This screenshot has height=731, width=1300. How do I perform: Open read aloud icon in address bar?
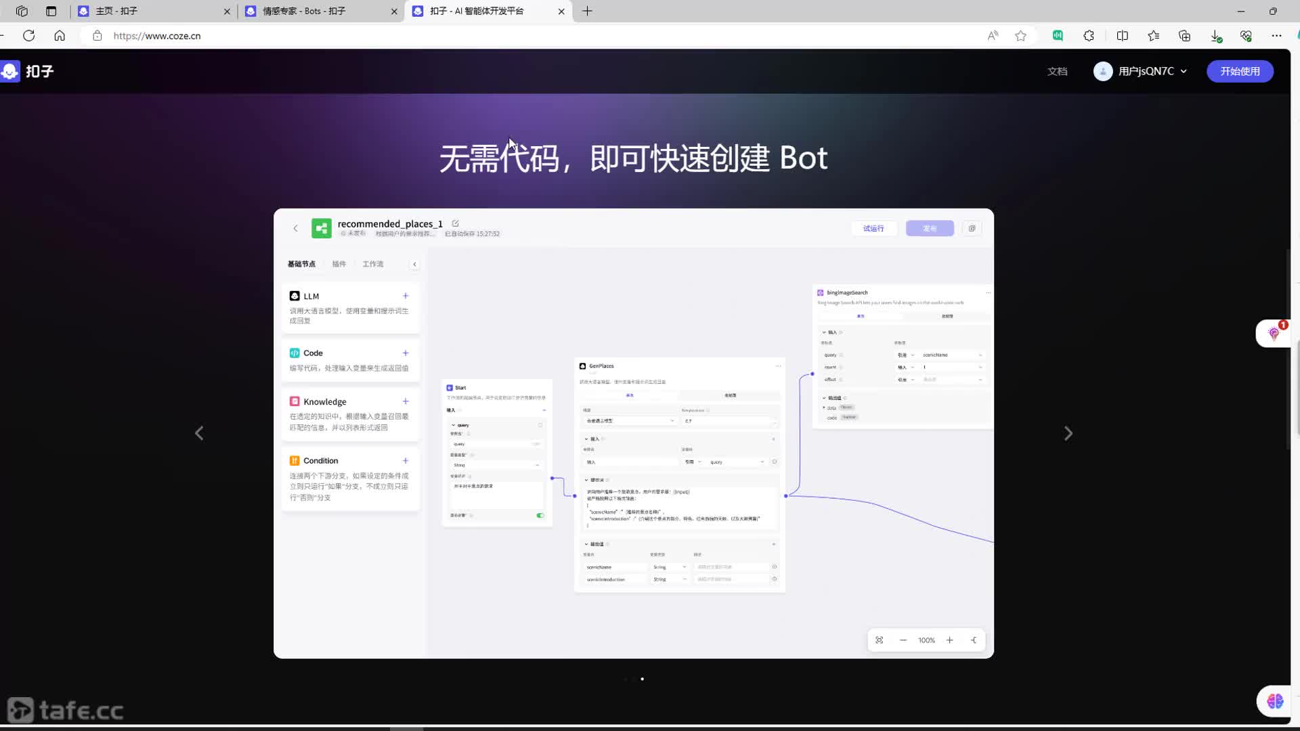pyautogui.click(x=993, y=36)
